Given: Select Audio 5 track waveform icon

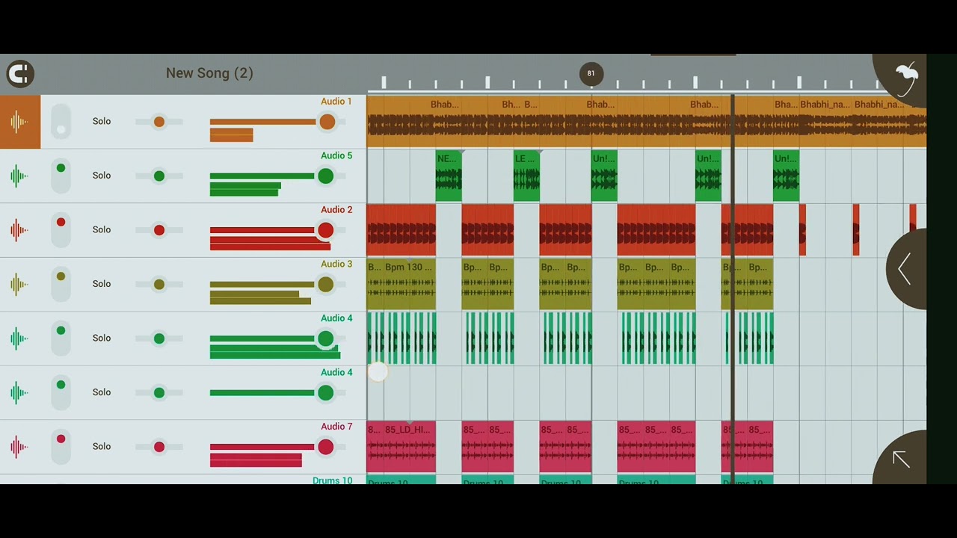Looking at the screenshot, I should (19, 176).
